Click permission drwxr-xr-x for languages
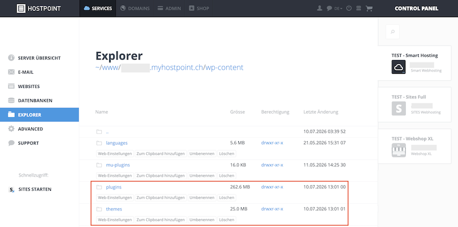The width and height of the screenshot is (458, 227). click(x=272, y=143)
